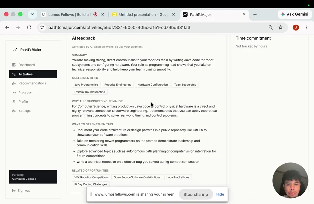Open the Dashboard sidebar item
314x204 pixels.
[x=33, y=65]
